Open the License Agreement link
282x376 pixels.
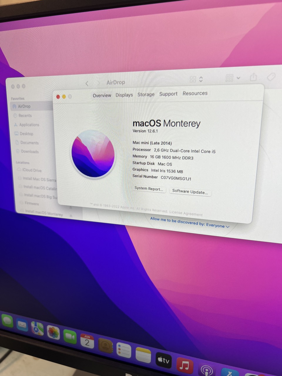(x=186, y=213)
